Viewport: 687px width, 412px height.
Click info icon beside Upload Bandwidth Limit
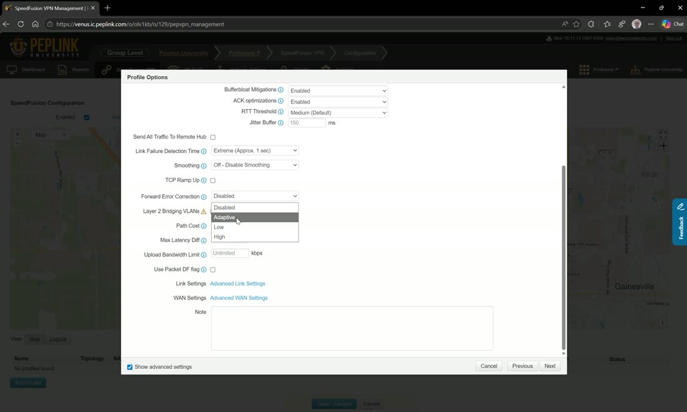[x=204, y=255]
